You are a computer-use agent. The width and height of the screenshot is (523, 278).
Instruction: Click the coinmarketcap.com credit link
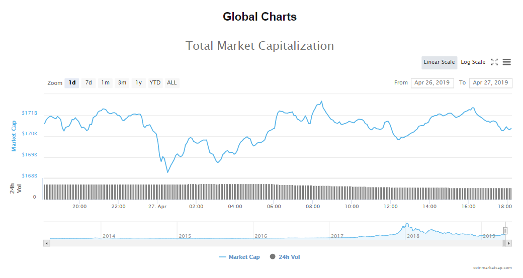(492, 267)
